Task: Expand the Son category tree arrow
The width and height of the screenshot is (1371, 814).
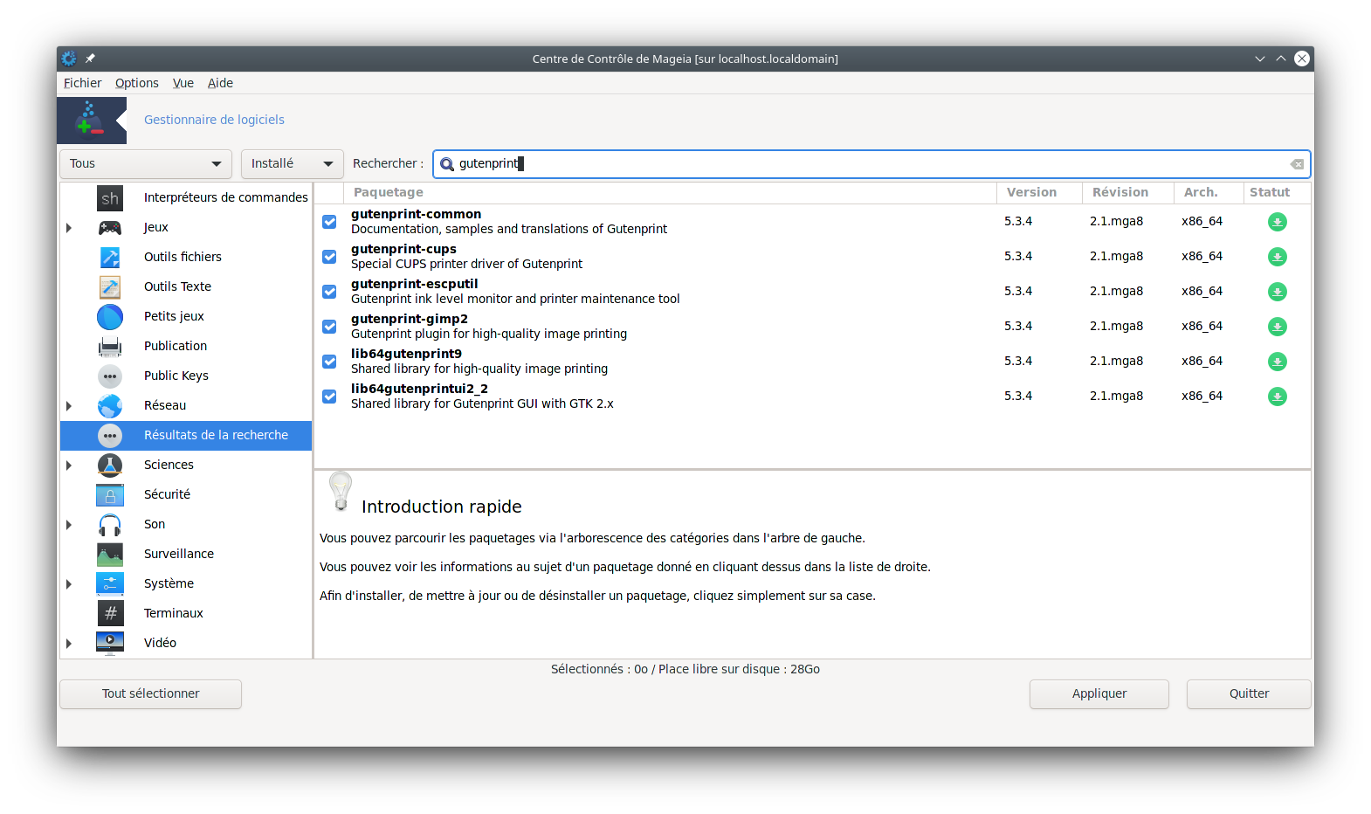Action: pyautogui.click(x=69, y=525)
